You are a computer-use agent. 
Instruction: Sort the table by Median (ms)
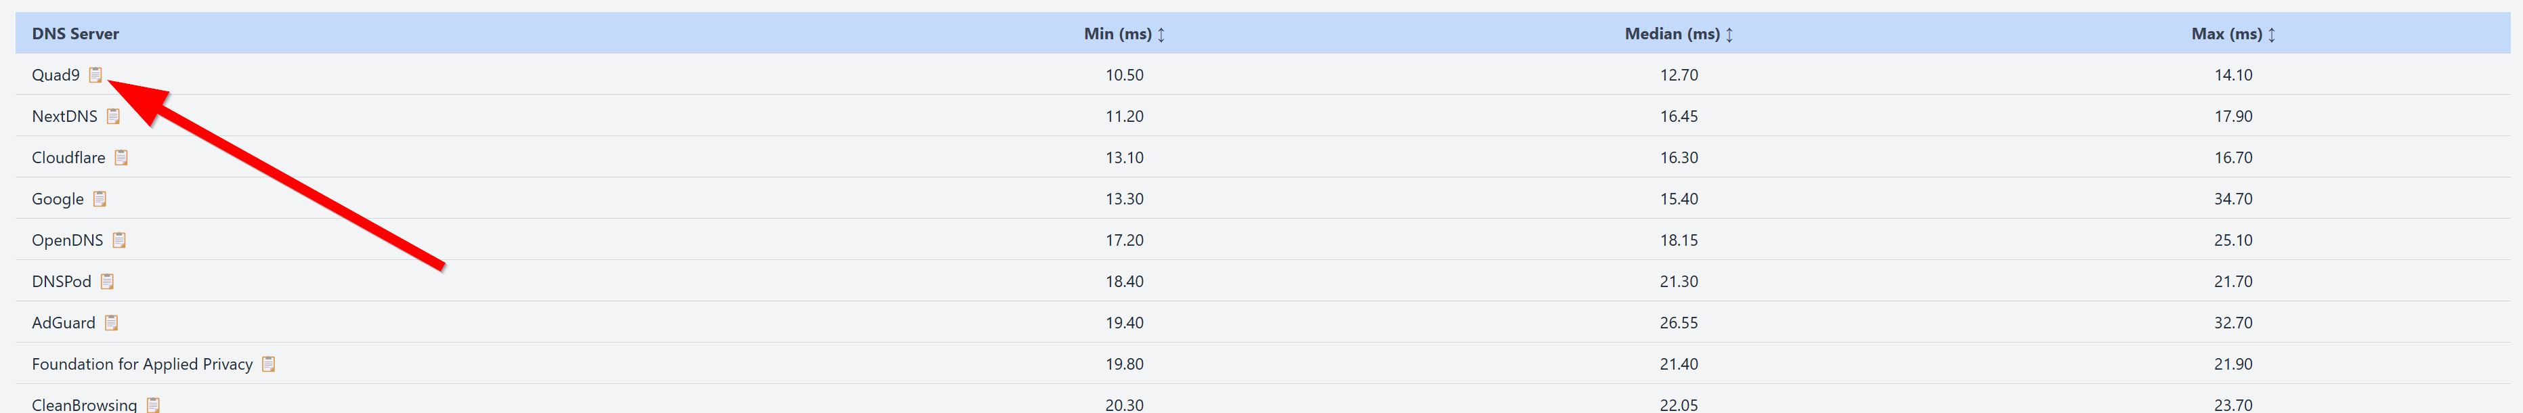coord(1679,33)
